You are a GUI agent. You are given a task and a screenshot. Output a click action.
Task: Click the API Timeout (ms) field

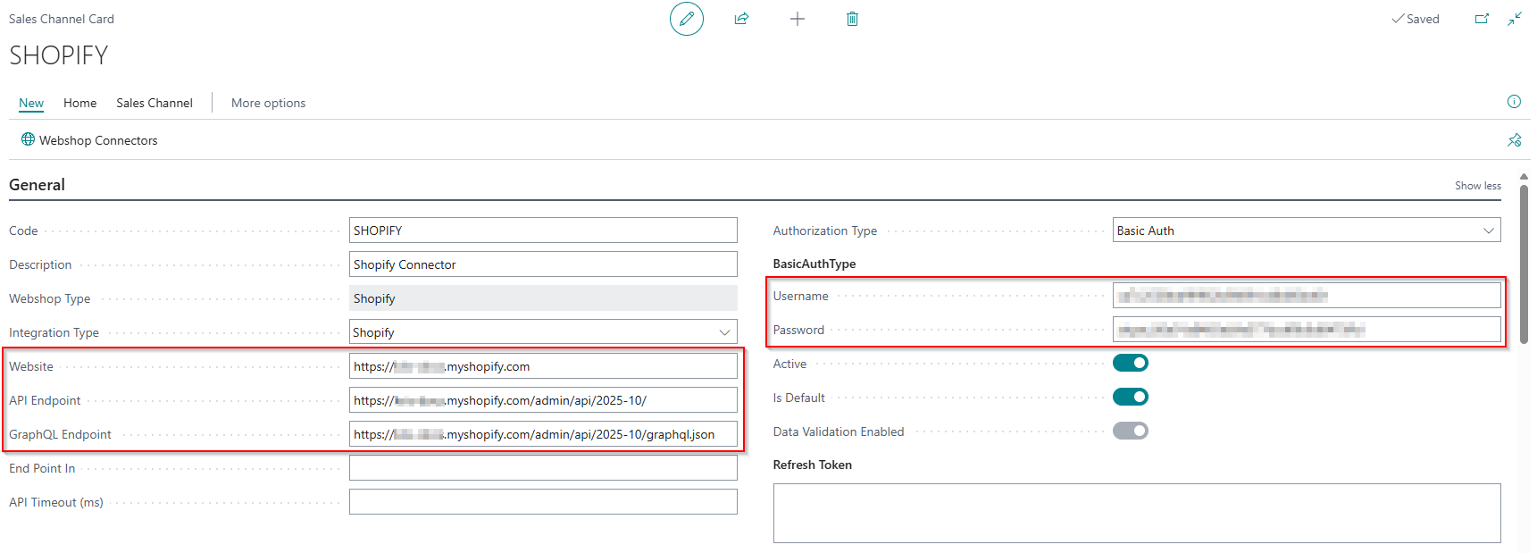(x=543, y=502)
